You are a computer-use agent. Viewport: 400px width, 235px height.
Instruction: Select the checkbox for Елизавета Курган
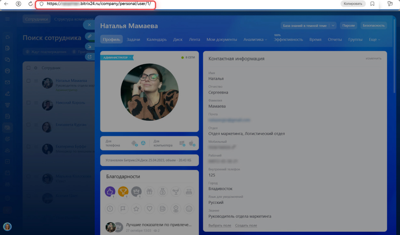(29, 125)
